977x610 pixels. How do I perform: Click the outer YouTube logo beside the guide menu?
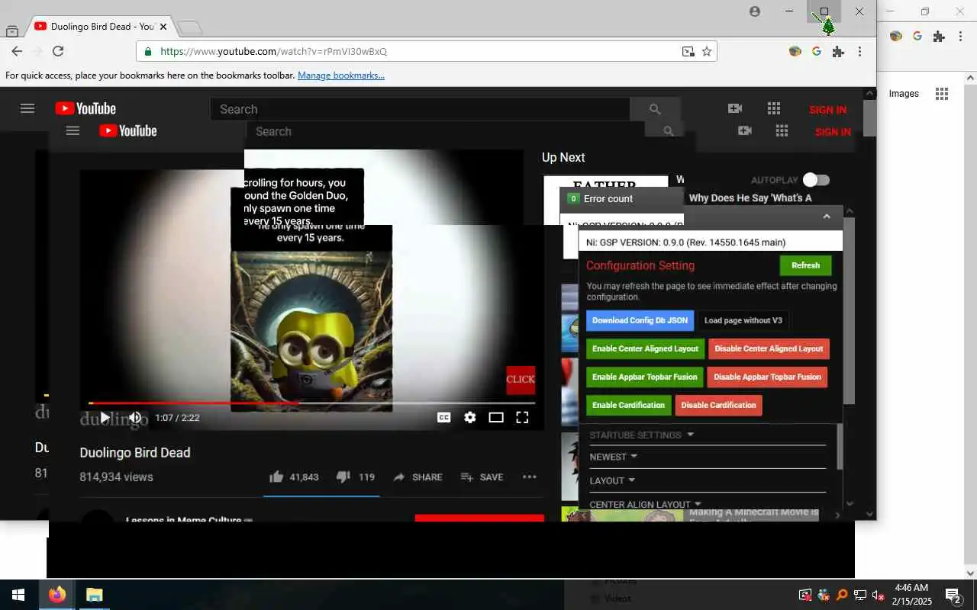click(x=85, y=108)
